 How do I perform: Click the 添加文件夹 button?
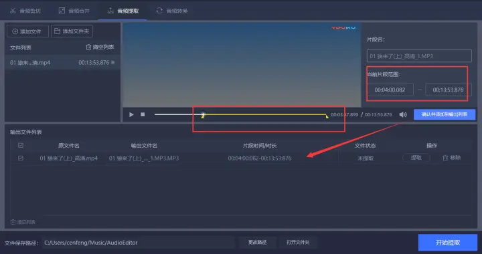click(x=72, y=31)
